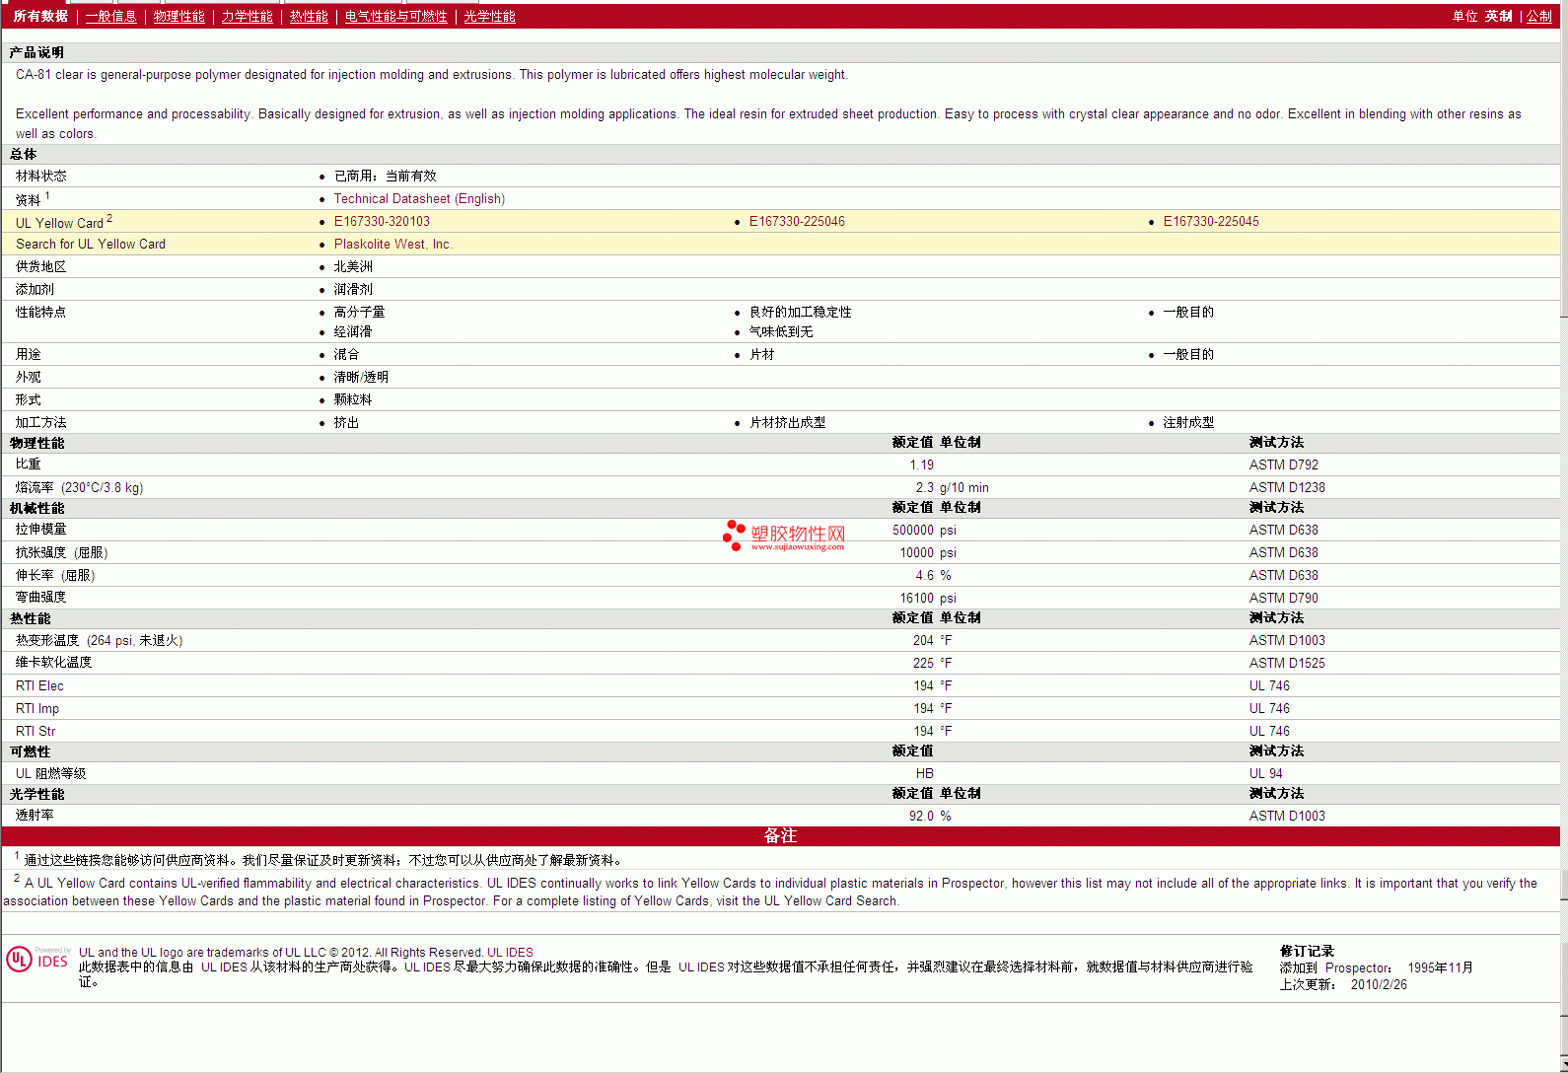
Task: Open the 电气性能与可燃性 tab
Action: (x=395, y=17)
